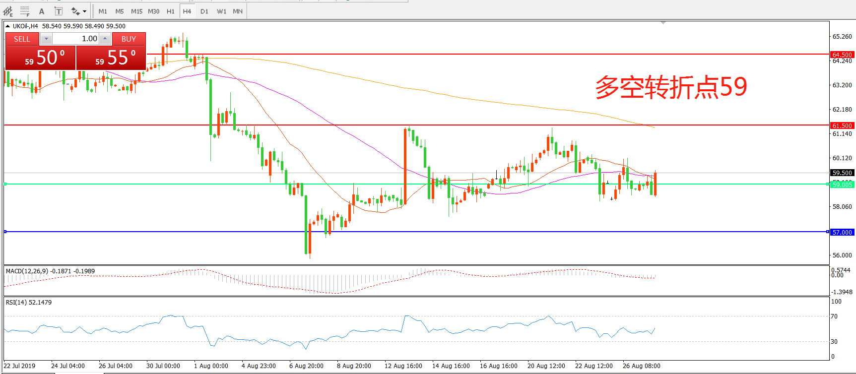The width and height of the screenshot is (856, 374).
Task: Open the arrows tool dropdown arrow
Action: [84, 11]
